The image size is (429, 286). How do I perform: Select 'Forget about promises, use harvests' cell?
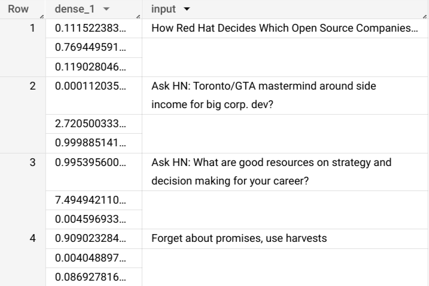(239, 239)
